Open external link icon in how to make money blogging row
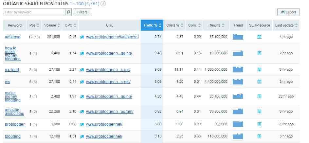The height and width of the screenshot is (143, 309). pyautogui.click(x=82, y=53)
